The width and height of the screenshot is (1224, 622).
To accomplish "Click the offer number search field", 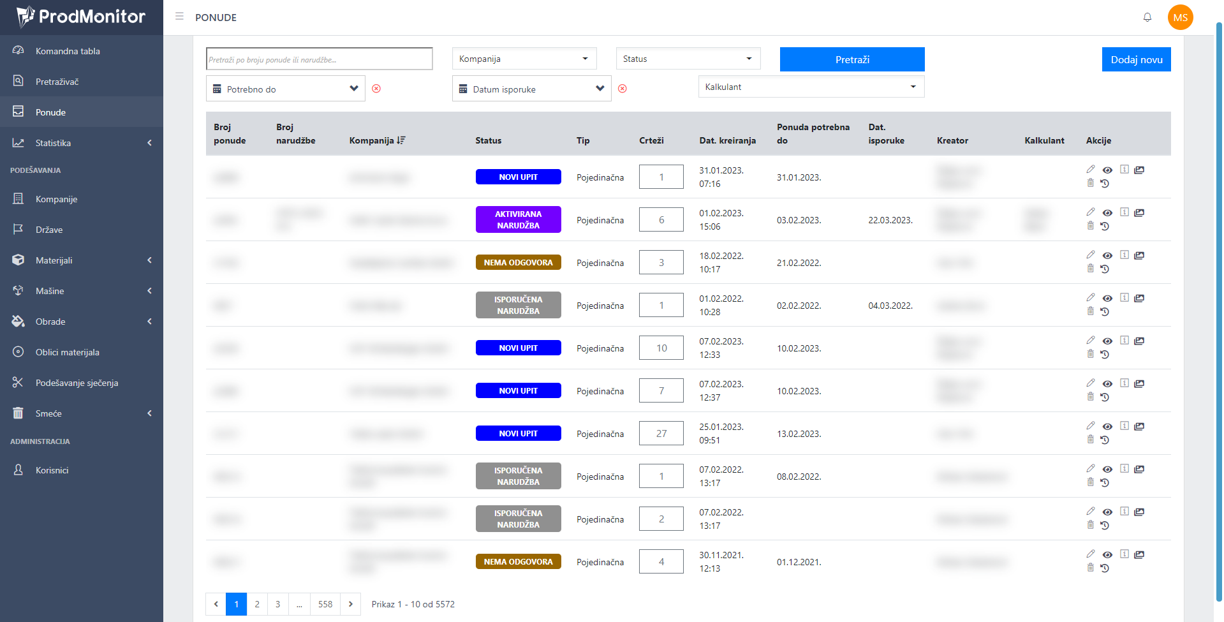I will point(319,59).
